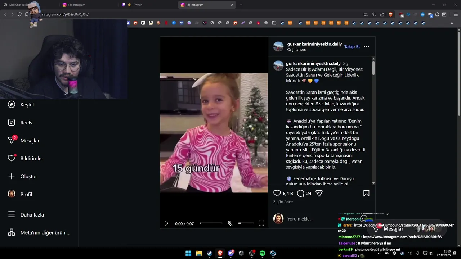Open the Brave hamburger main menu
The image size is (461, 259).
(456, 14)
